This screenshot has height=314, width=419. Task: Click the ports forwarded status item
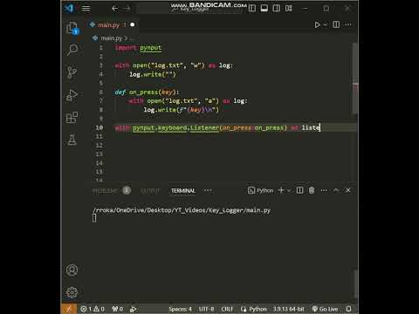pyautogui.click(x=118, y=309)
